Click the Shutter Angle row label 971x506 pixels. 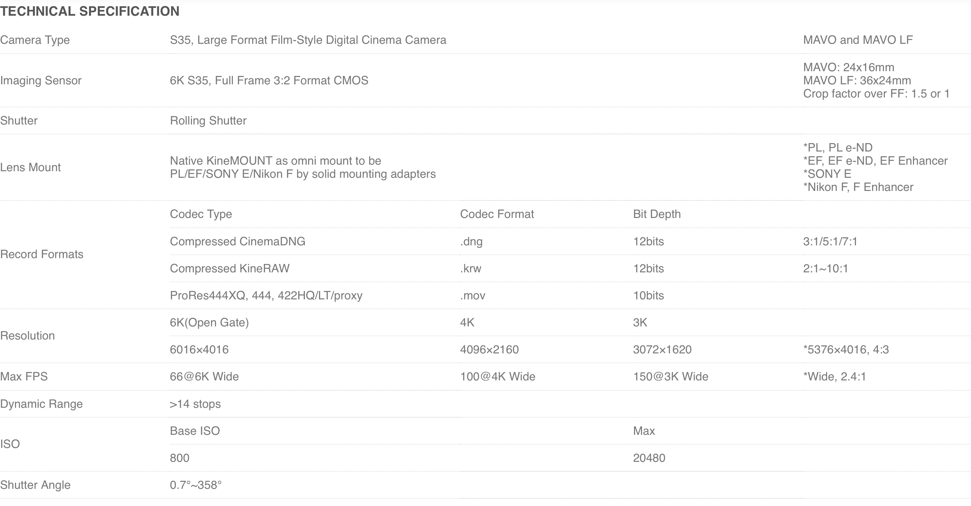[x=35, y=485]
